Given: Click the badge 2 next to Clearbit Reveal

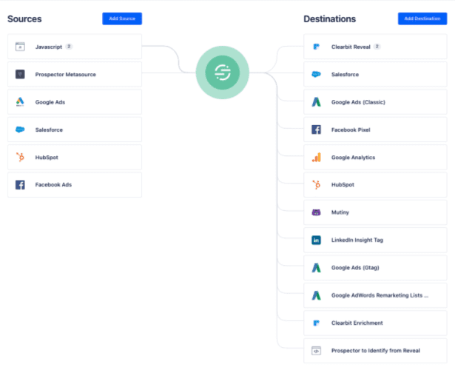Looking at the screenshot, I should (377, 47).
